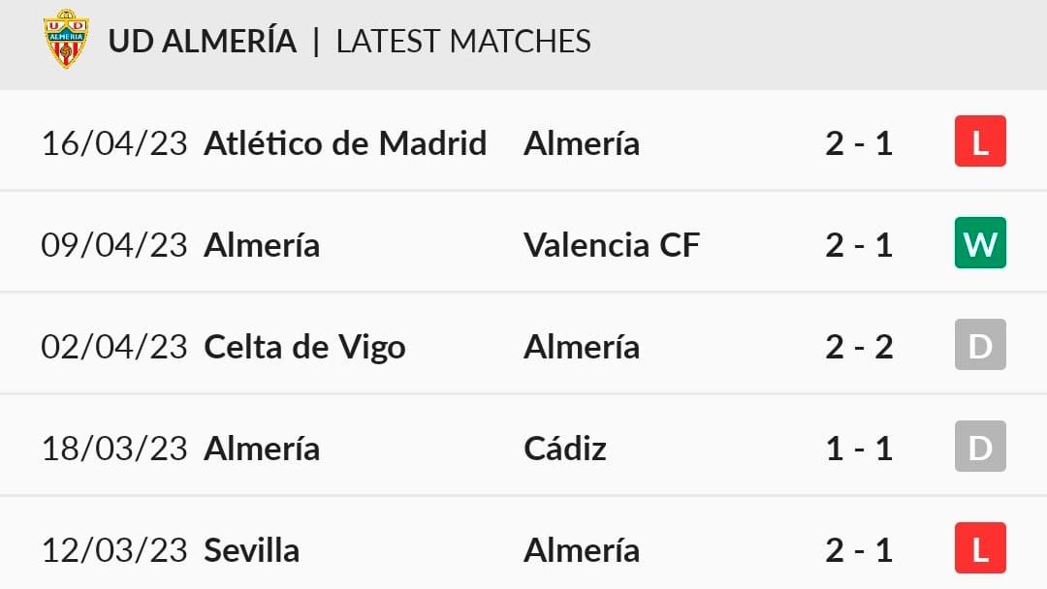Open the Celta de Vigo team link
This screenshot has height=589, width=1047.
tap(304, 348)
